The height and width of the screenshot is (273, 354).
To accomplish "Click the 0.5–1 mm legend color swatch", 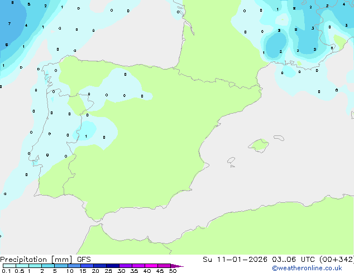I will [x=22, y=266].
